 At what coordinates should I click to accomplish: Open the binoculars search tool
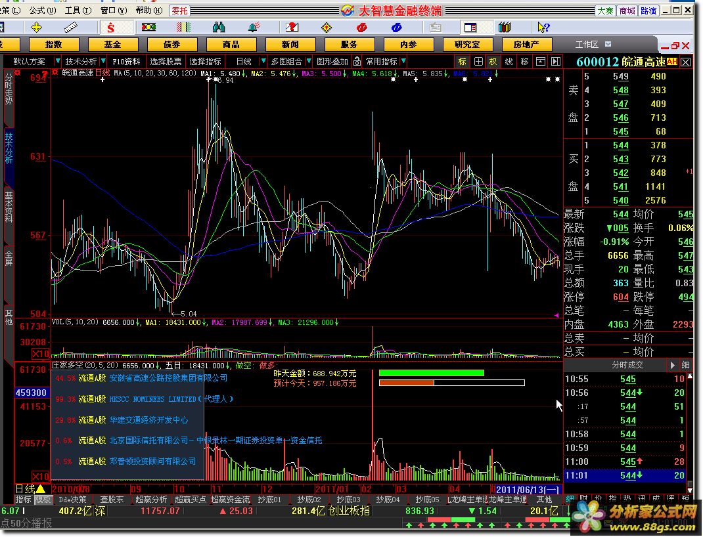(219, 28)
